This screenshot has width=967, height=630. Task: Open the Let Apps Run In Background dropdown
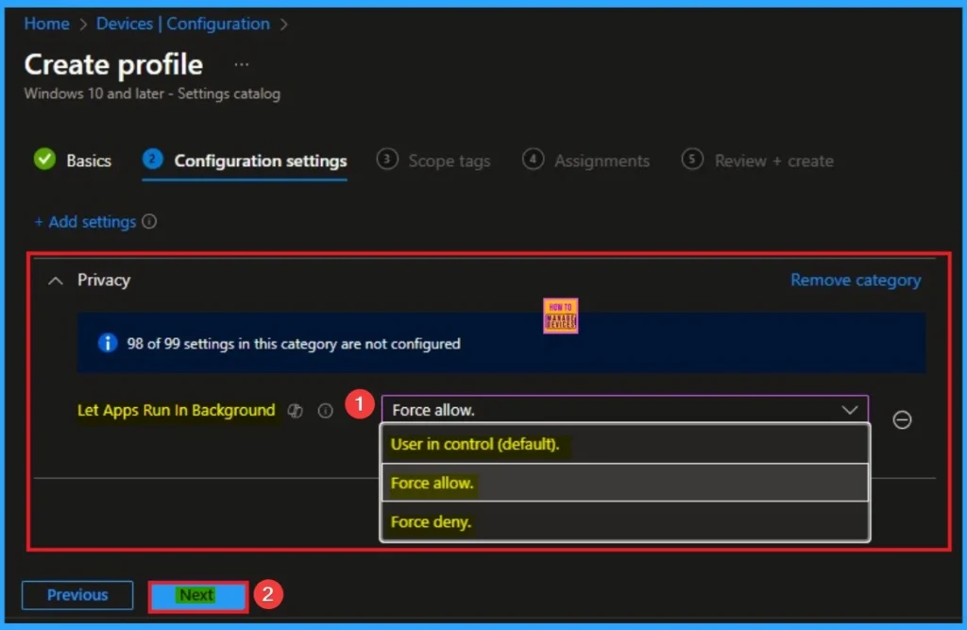623,410
